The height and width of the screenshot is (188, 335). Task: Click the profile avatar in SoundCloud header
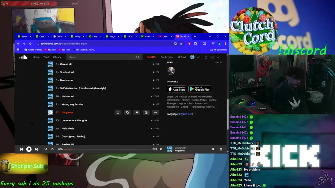192,57
